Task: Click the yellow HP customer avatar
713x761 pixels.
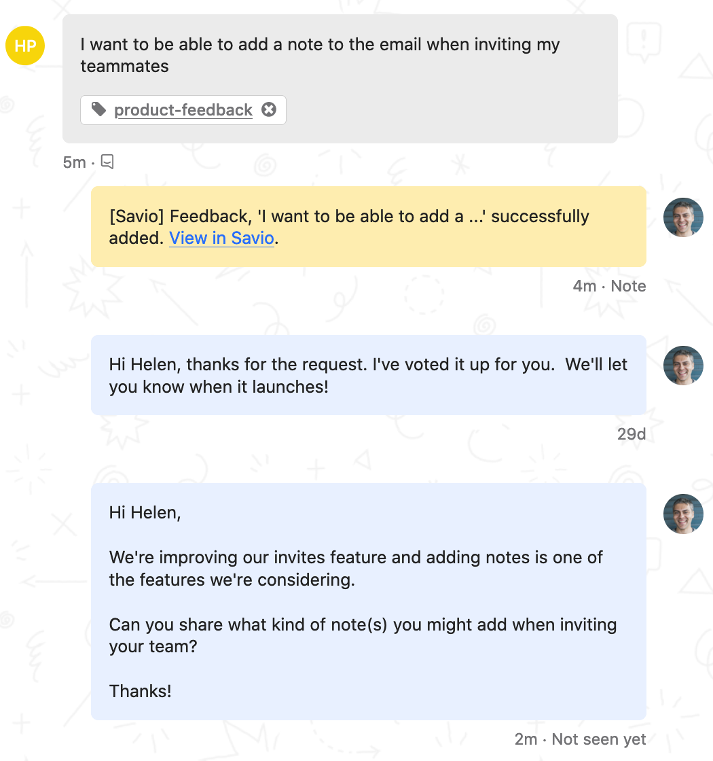Action: coord(25,46)
